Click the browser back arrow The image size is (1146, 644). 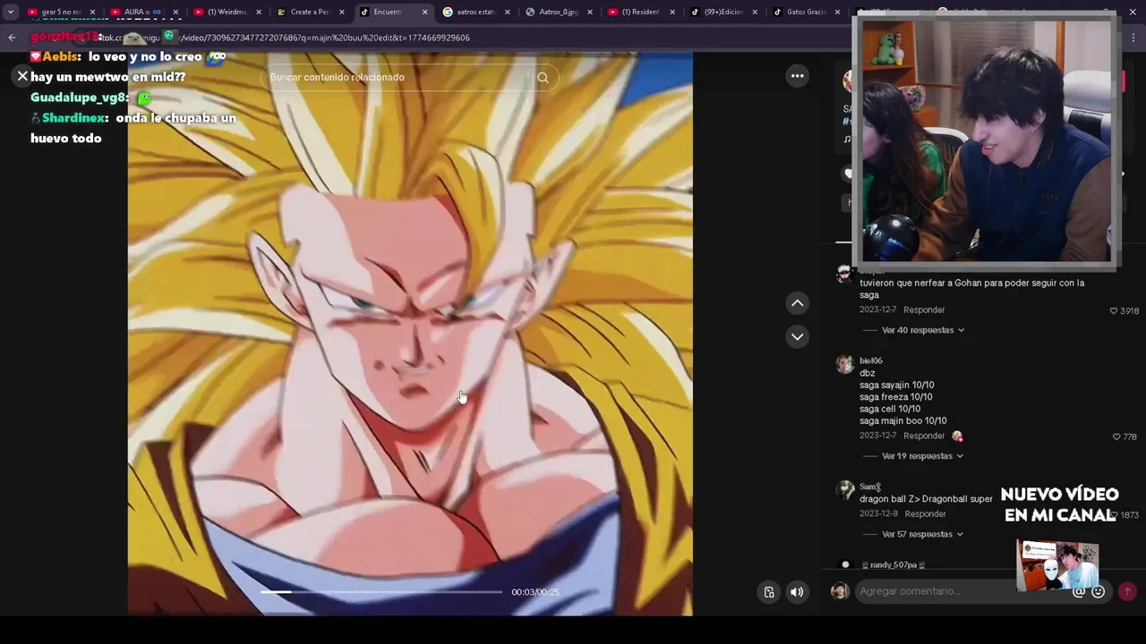[12, 38]
